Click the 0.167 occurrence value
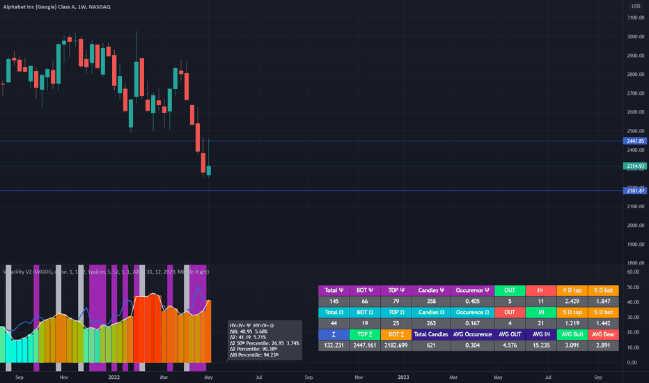Screen dimensions: 649x383 472,323
